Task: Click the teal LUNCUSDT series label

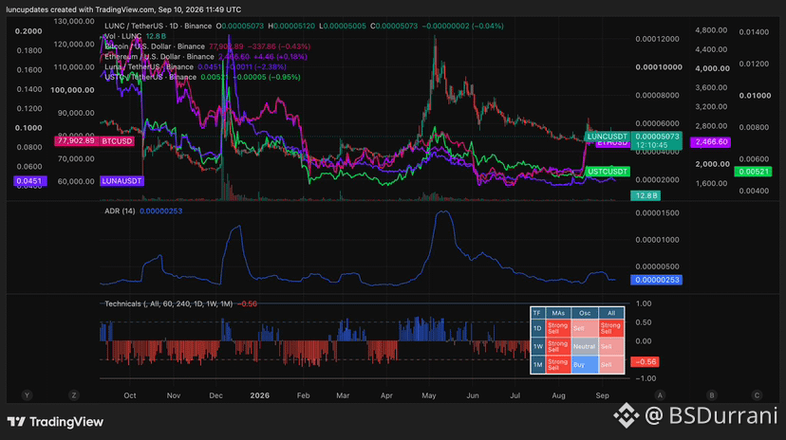Action: pos(607,137)
